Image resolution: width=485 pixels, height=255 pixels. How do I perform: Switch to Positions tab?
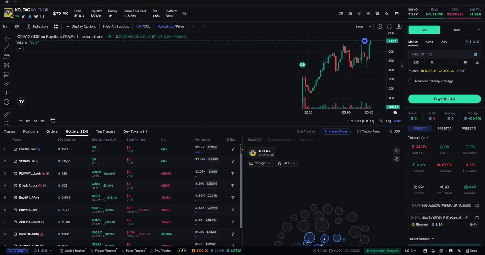tap(31, 131)
